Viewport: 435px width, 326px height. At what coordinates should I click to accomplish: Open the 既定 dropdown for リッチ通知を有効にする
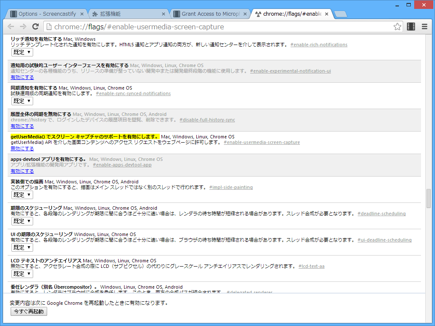22,52
